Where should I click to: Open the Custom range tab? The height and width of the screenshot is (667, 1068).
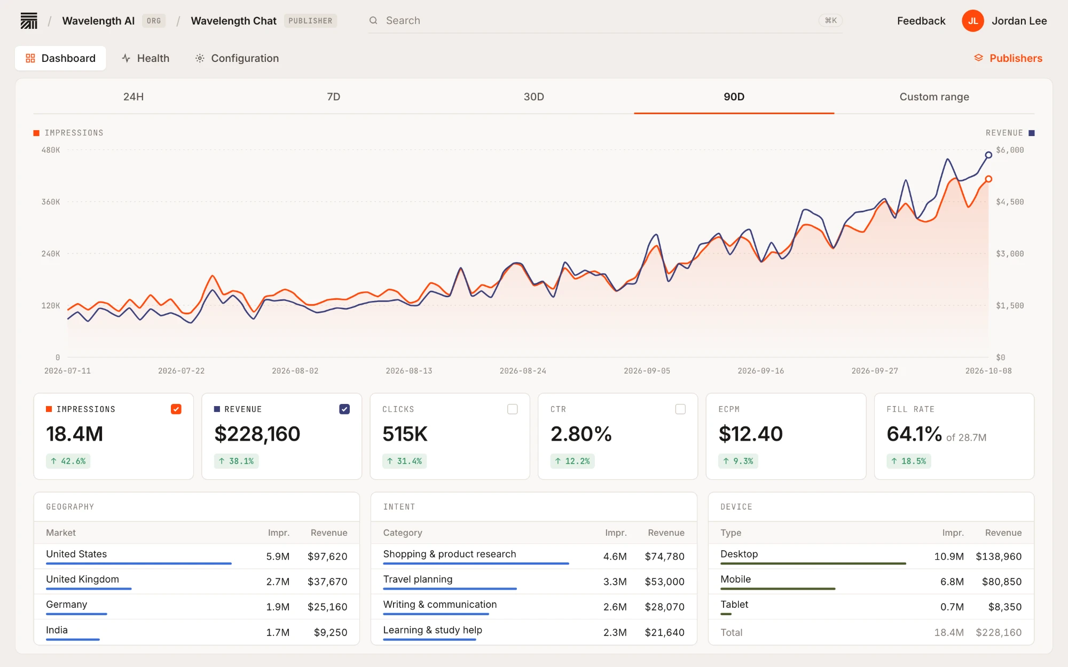point(934,97)
